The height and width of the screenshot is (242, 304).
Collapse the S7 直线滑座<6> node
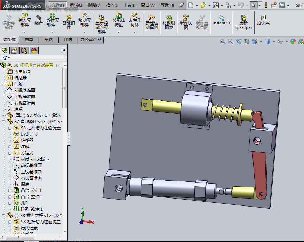click(x=3, y=122)
